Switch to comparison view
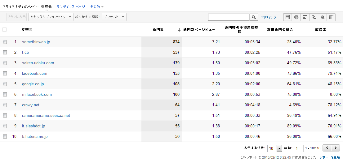This screenshot has height=162, width=343. [x=314, y=17]
